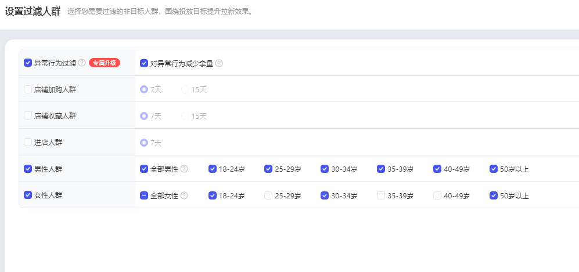Enable the 店铺收藏人群 checkbox
Screen dimensions: 579x272
tap(28, 115)
